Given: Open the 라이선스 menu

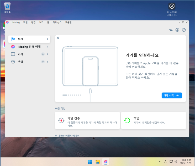Looking at the screenshot, I should click(57, 23).
